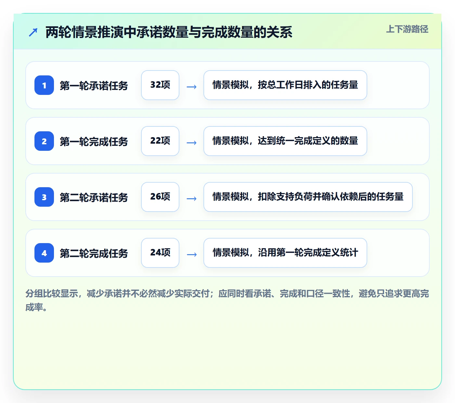Click the 第一轮承诺任务 label
Viewport: 455px width, 403px height.
click(x=94, y=86)
